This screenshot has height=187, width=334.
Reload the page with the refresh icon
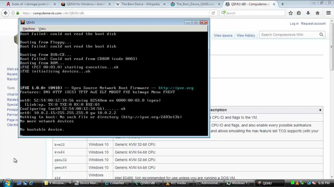[213, 13]
